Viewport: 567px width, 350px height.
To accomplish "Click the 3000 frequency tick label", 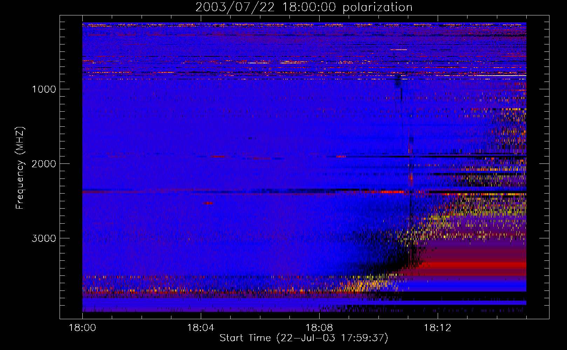I will click(44, 238).
